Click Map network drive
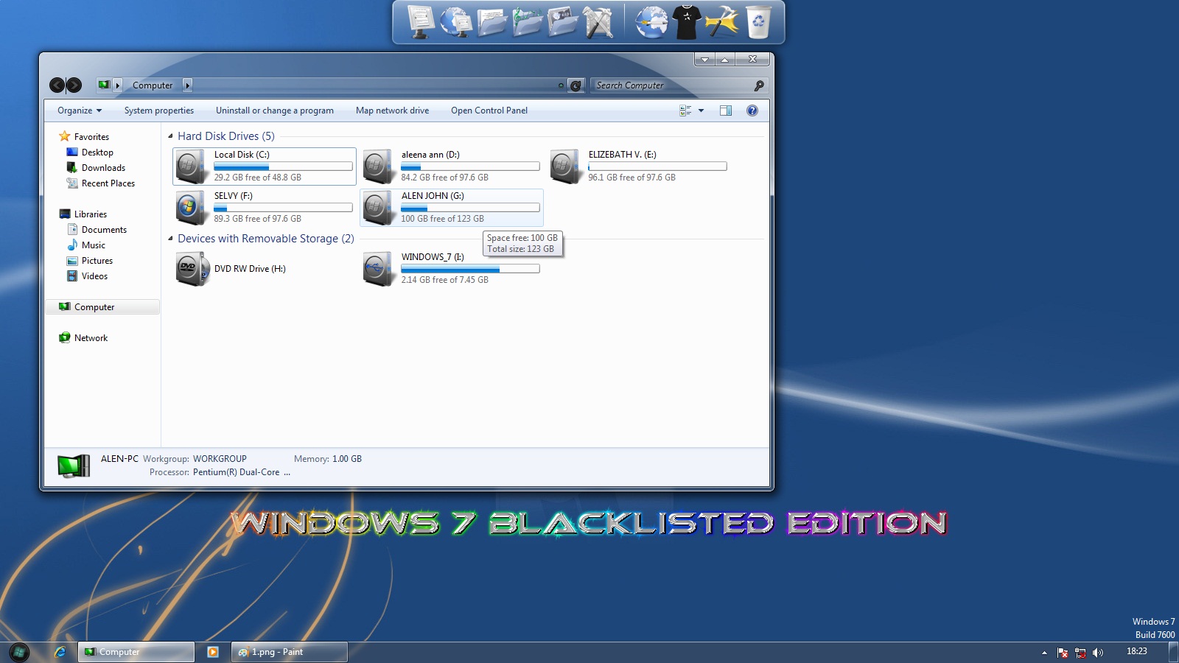The image size is (1179, 663). (x=393, y=110)
